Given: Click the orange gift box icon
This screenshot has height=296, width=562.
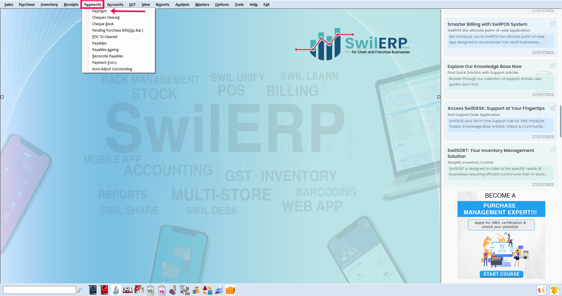Looking at the screenshot, I should click(230, 290).
